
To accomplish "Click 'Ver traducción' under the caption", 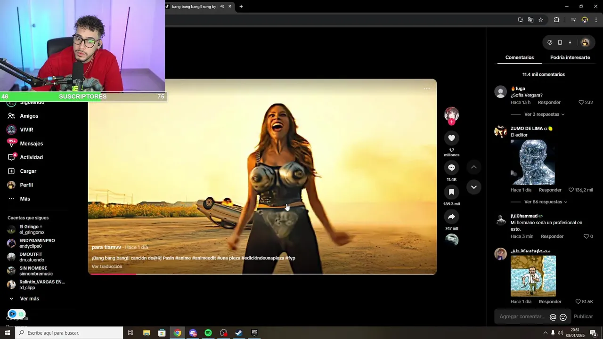I will click(x=107, y=266).
